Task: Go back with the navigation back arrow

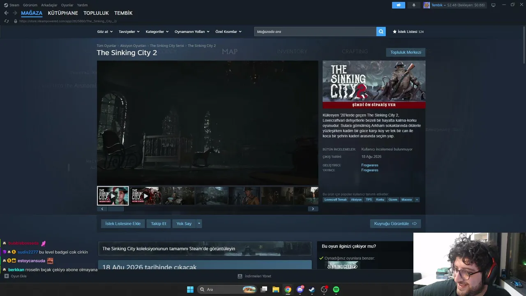Action: (6, 13)
